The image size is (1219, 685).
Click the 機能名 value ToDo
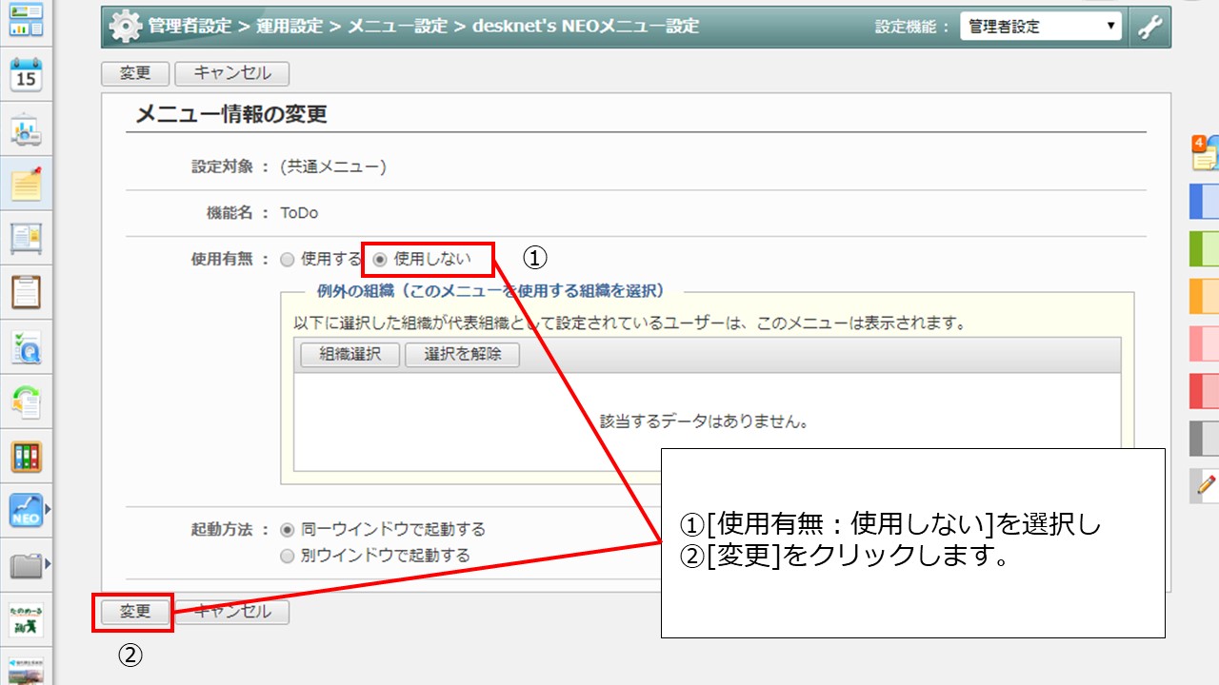[x=299, y=213]
